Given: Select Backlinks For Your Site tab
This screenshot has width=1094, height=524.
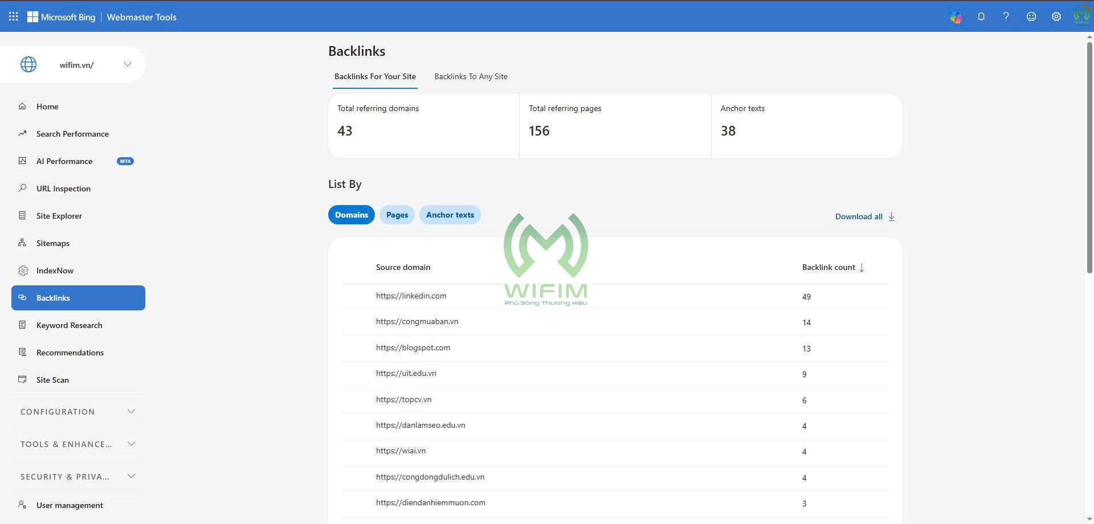Looking at the screenshot, I should [375, 76].
